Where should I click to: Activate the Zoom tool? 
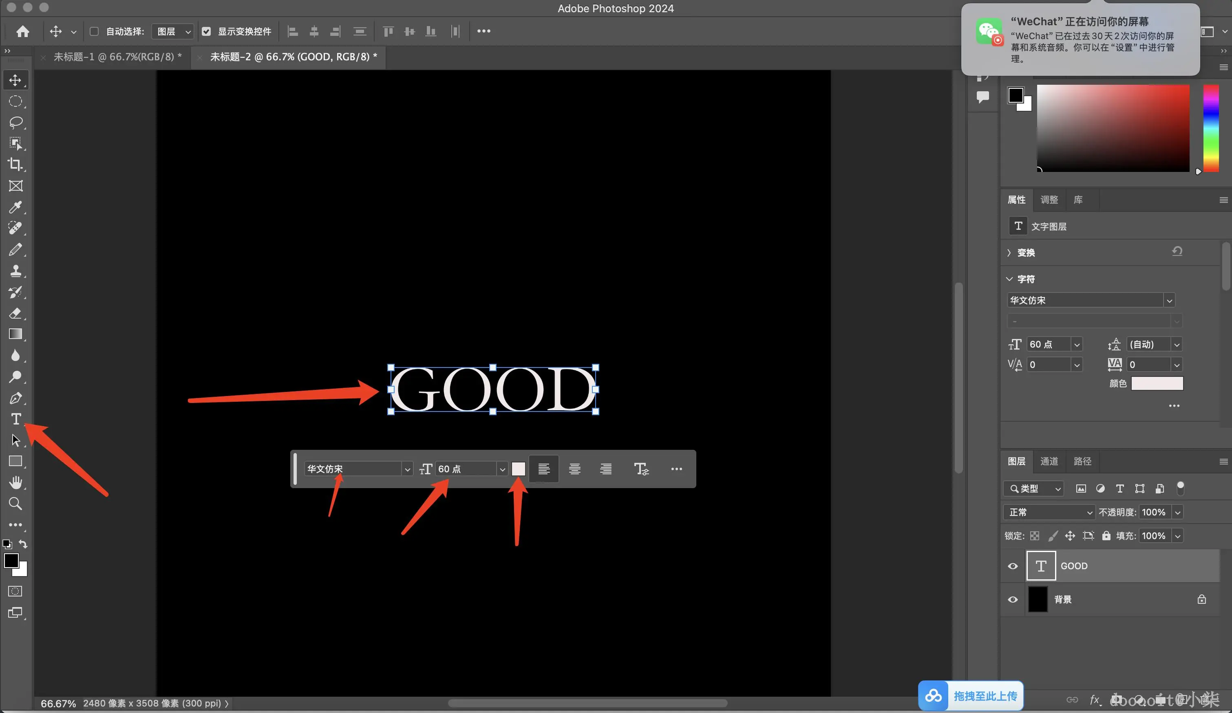[15, 503]
